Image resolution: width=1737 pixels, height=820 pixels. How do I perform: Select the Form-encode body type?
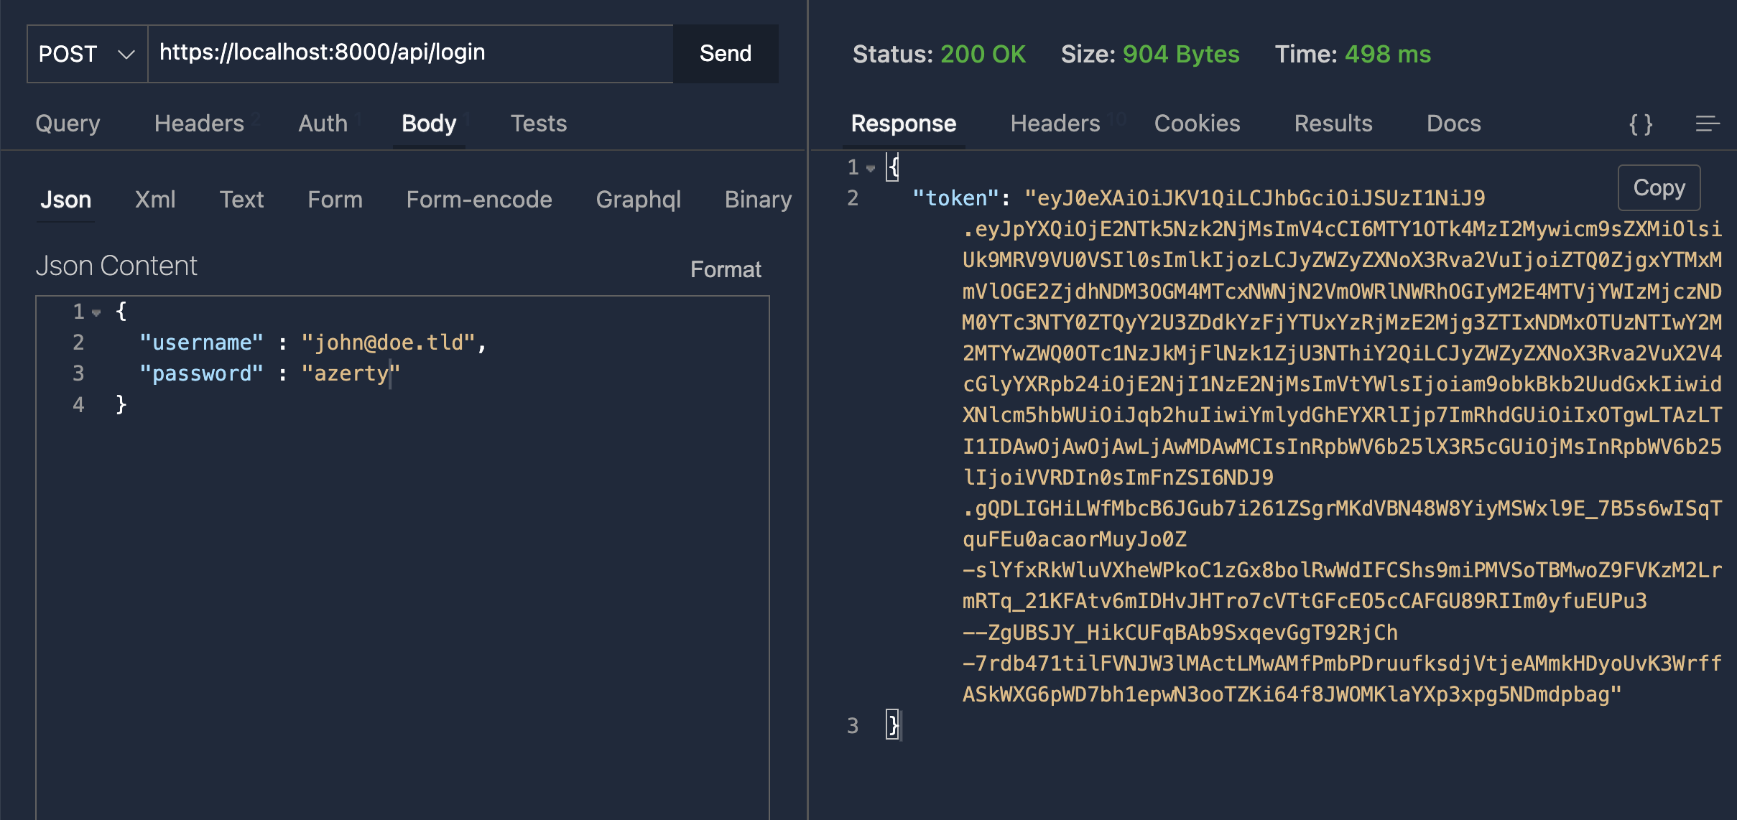pos(479,200)
